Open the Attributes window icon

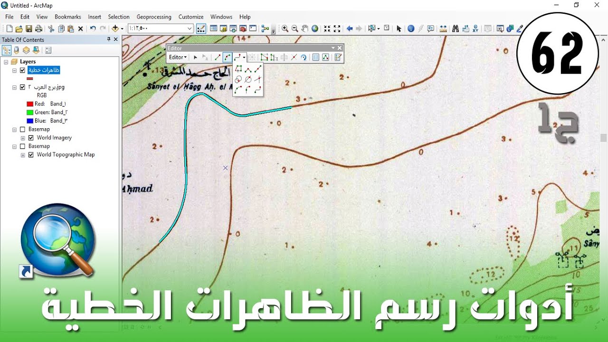point(315,57)
